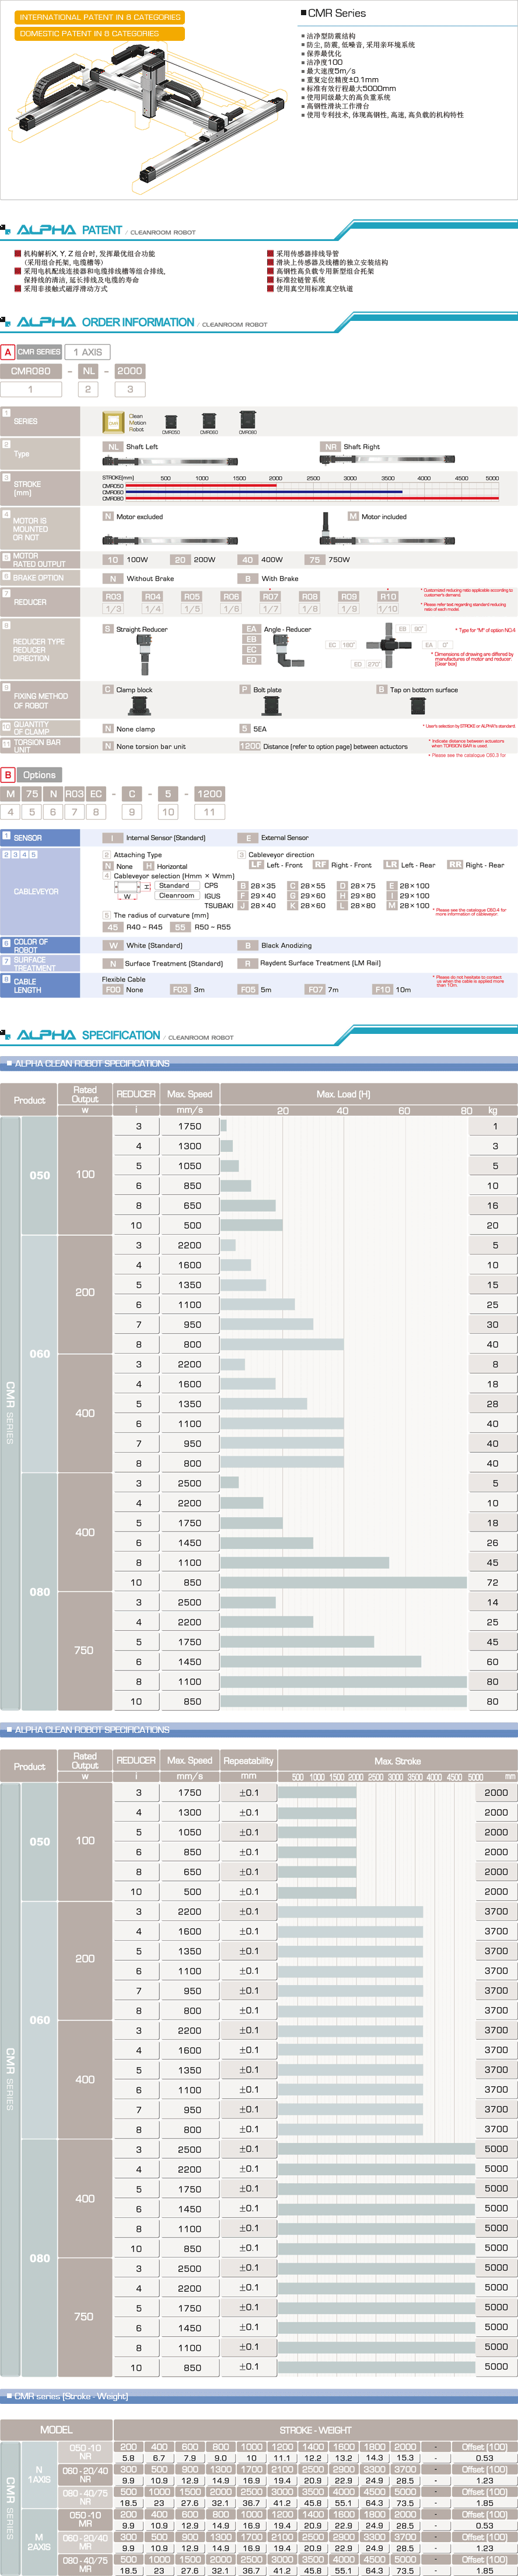Select the LF Left - Front direction tag

click(256, 865)
